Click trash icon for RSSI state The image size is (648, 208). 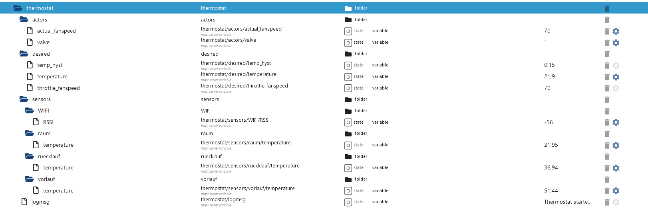(607, 122)
